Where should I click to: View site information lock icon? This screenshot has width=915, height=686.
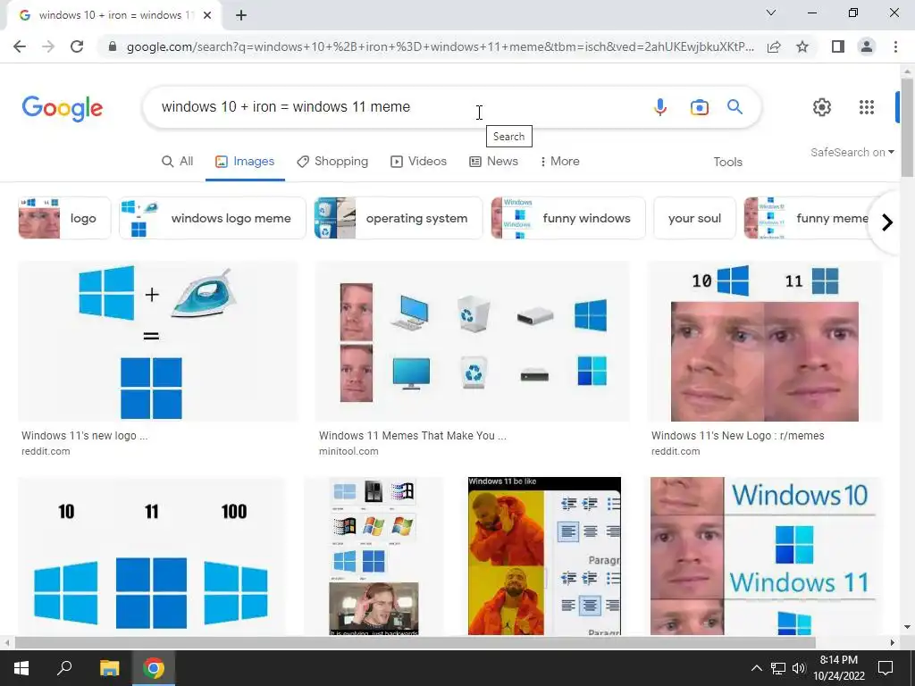pyautogui.click(x=113, y=46)
